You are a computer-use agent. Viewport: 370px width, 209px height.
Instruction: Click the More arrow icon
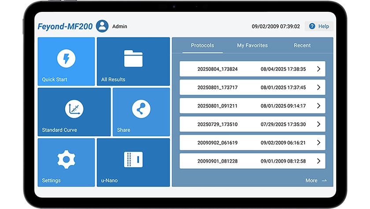click(x=325, y=180)
